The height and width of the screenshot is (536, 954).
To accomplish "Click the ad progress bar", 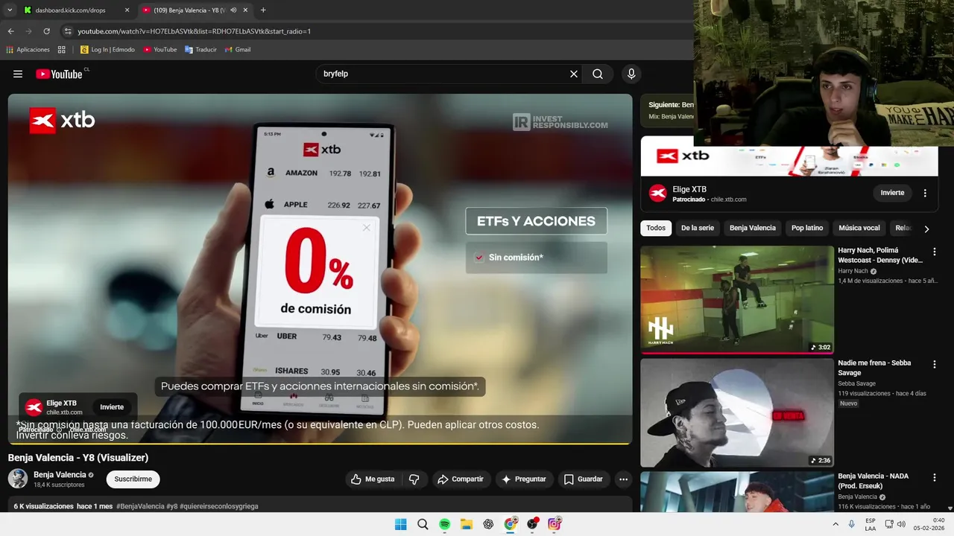I will point(320,443).
